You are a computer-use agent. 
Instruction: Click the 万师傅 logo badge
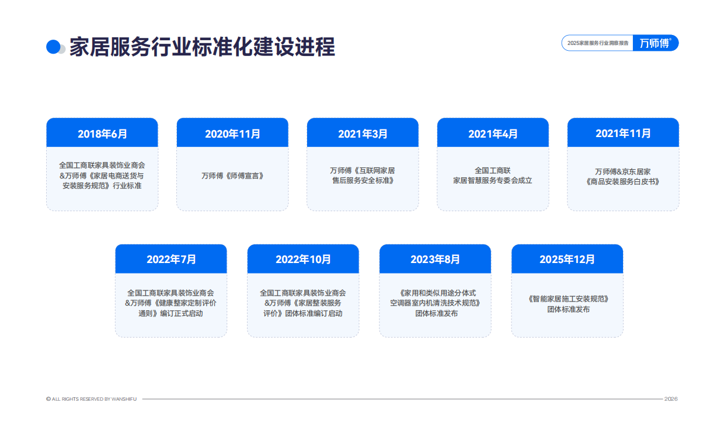click(x=655, y=43)
